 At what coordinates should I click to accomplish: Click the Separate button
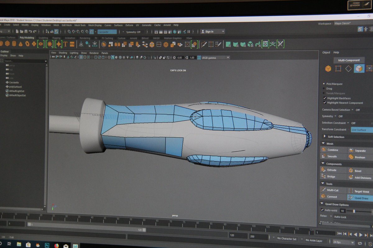[360, 150]
